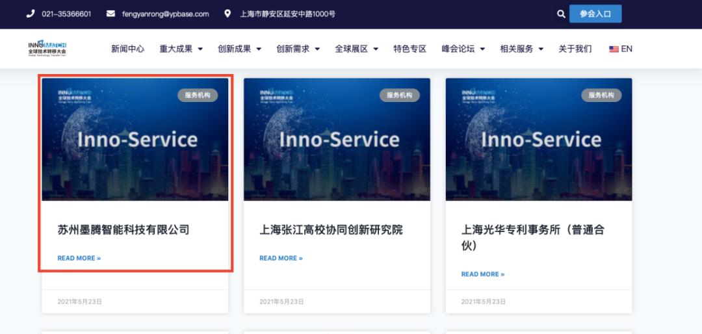Go to the 特色专区 page
This screenshot has height=334, width=702.
[409, 49]
